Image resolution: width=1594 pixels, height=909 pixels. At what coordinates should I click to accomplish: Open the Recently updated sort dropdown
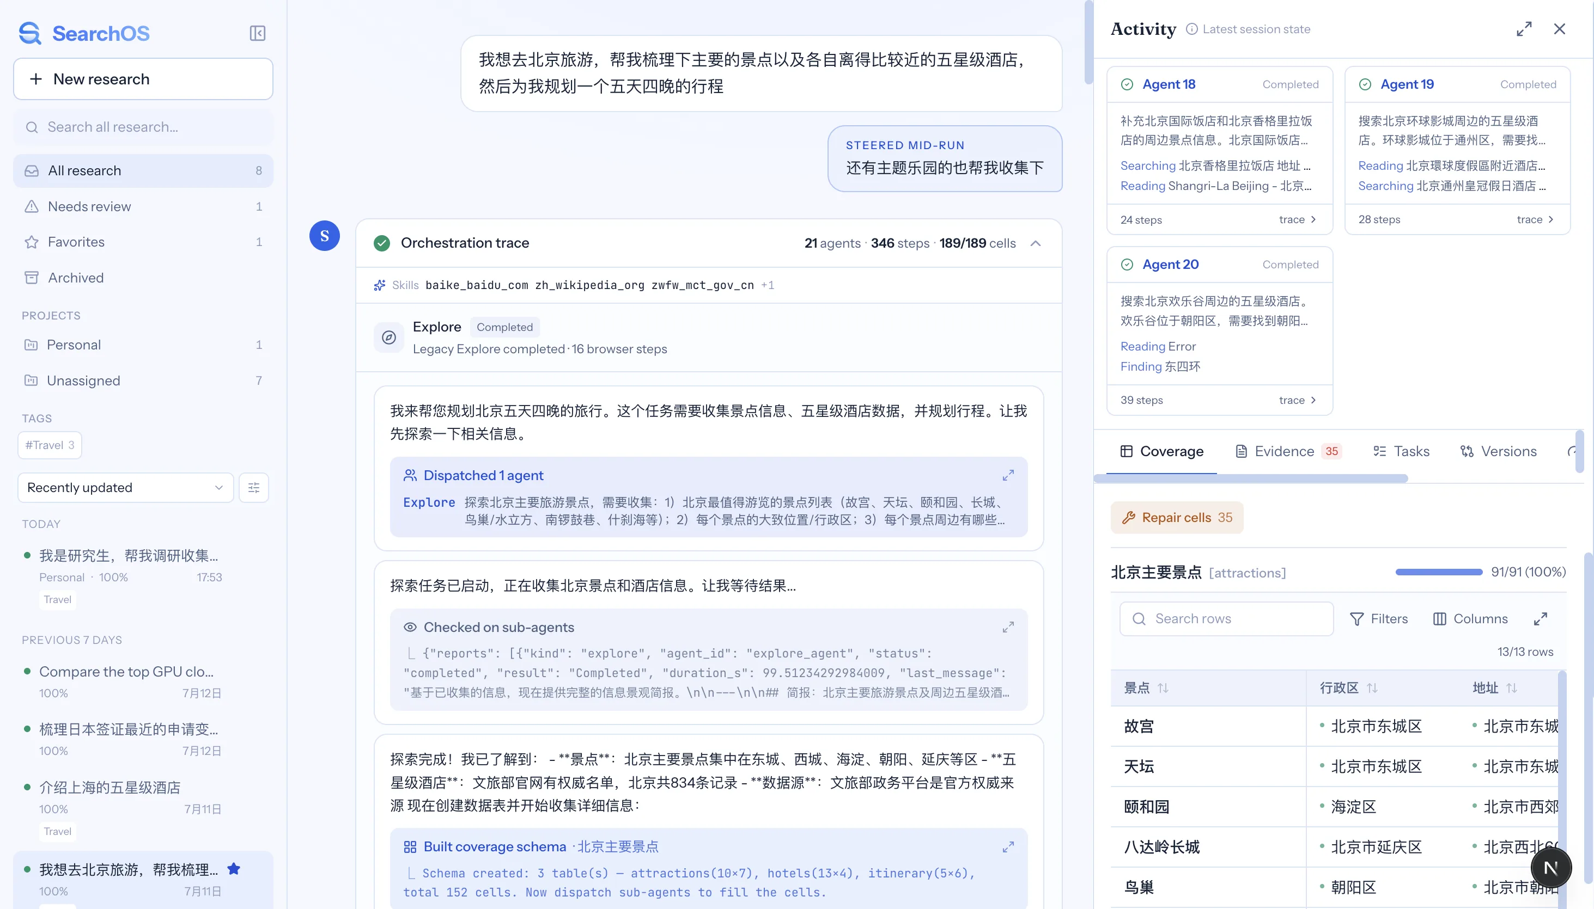(x=126, y=488)
